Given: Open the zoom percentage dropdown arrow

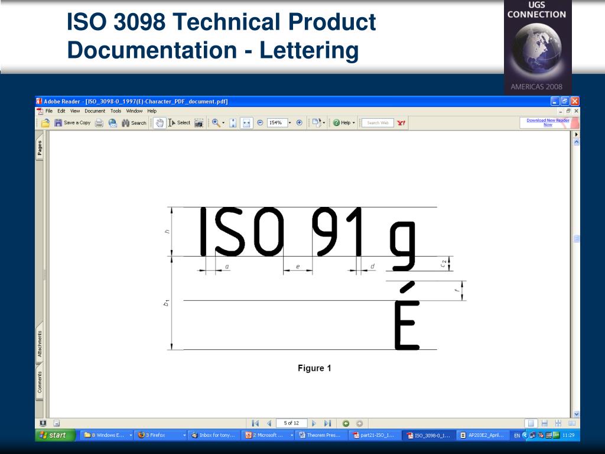Looking at the screenshot, I should click(x=290, y=123).
